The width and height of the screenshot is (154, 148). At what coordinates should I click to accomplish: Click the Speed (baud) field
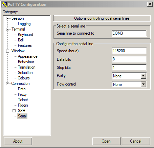pyautogui.click(x=129, y=51)
